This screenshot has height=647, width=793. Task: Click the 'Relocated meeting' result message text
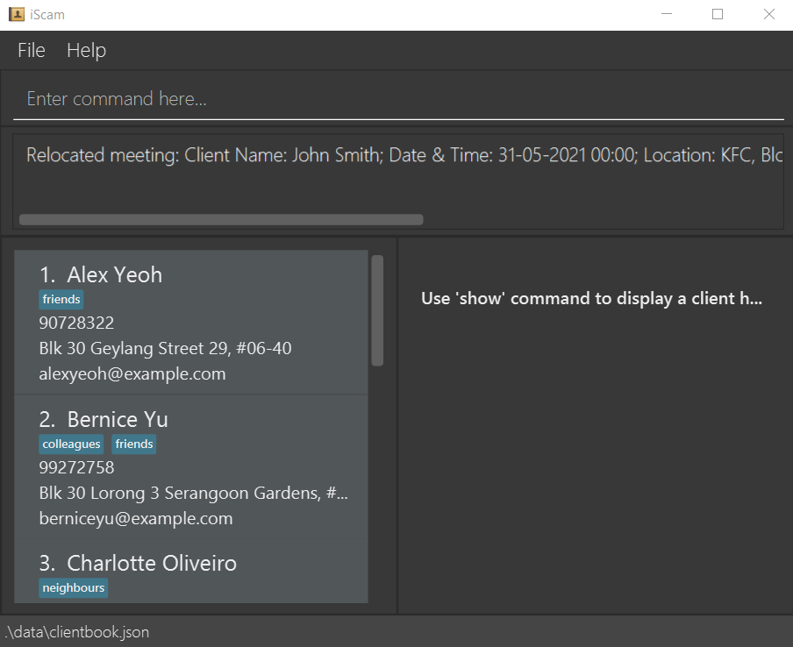(x=404, y=155)
